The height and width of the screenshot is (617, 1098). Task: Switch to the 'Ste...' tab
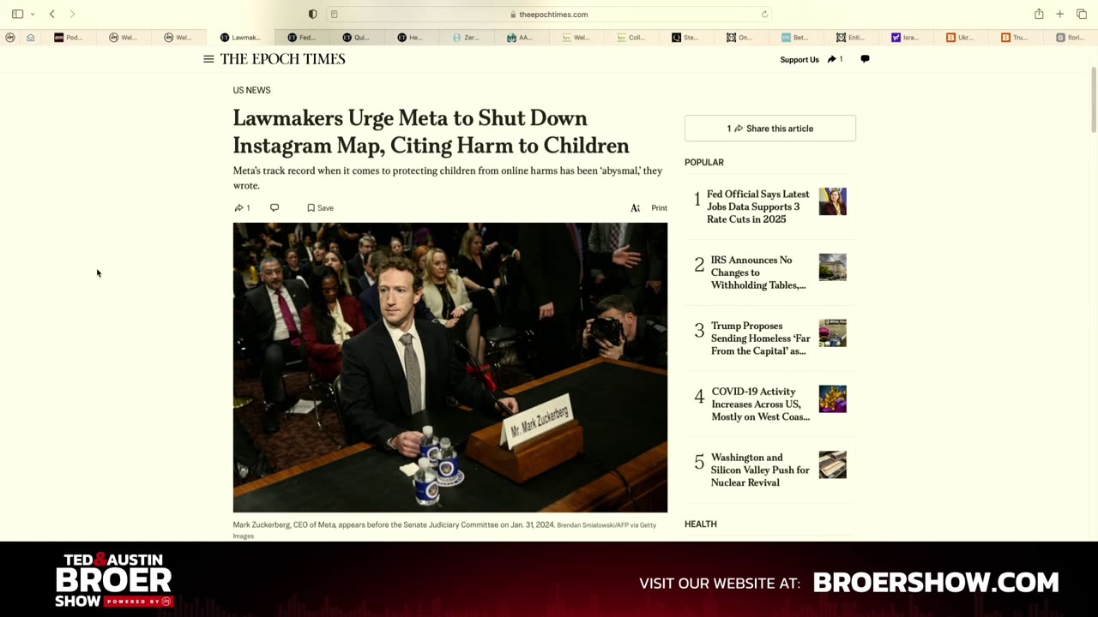click(686, 37)
